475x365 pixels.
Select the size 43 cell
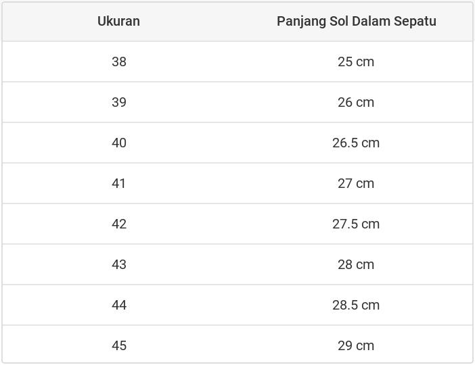(119, 264)
